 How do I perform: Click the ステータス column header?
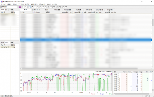(114, 12)
